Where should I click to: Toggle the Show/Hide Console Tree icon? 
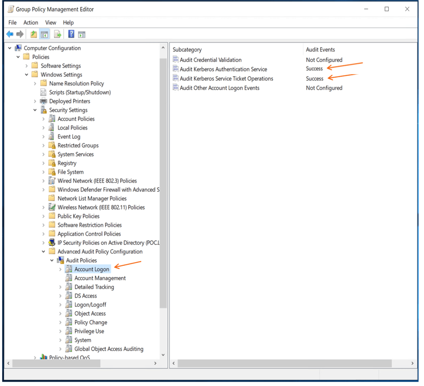coord(44,34)
